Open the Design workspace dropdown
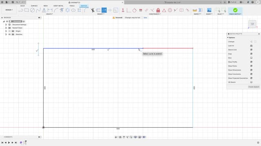 tap(9, 10)
